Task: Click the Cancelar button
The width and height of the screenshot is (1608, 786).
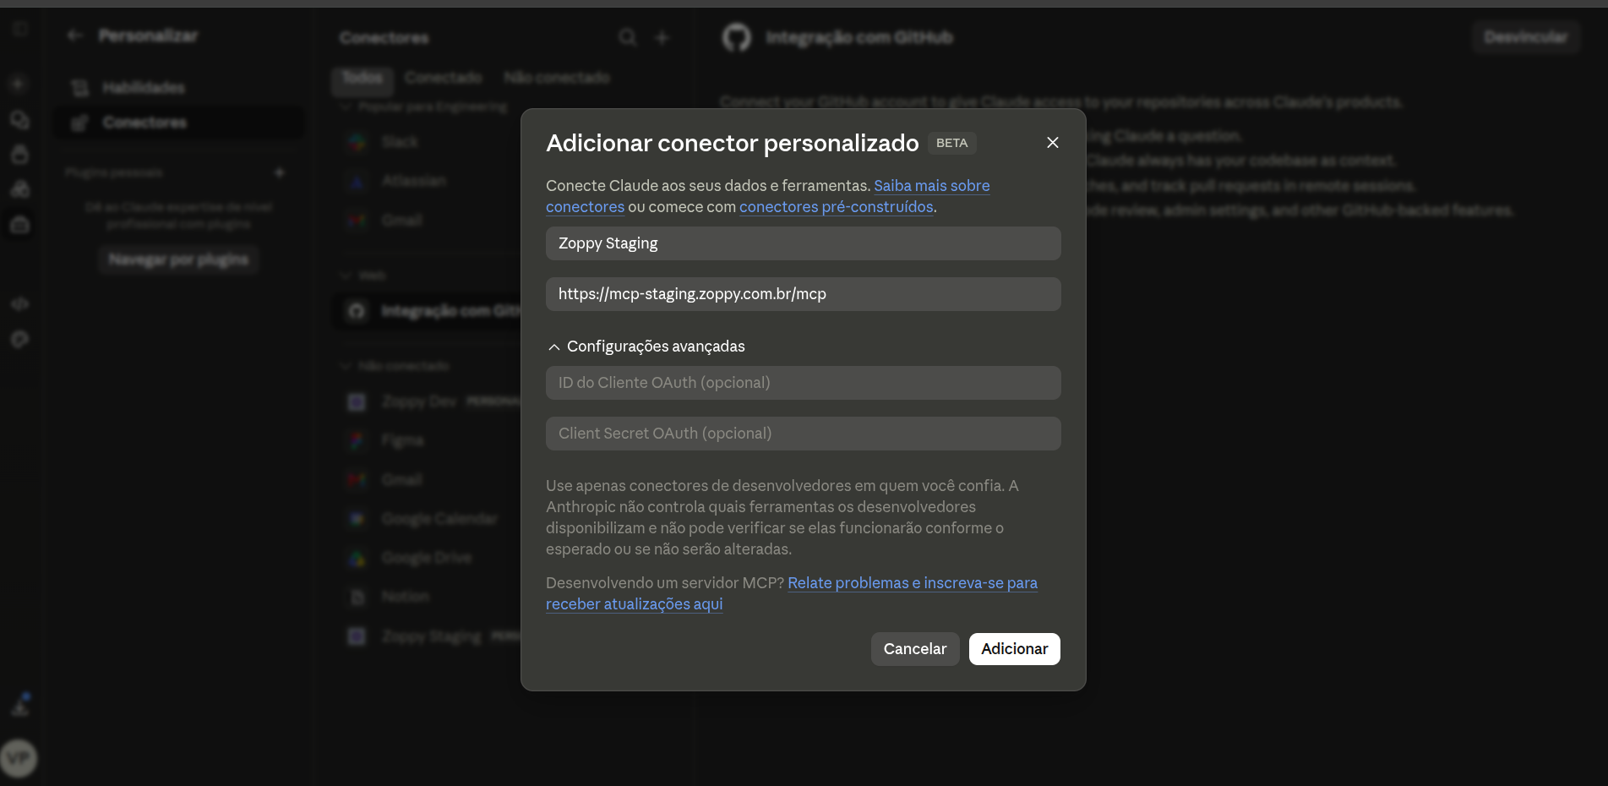Action: [915, 649]
